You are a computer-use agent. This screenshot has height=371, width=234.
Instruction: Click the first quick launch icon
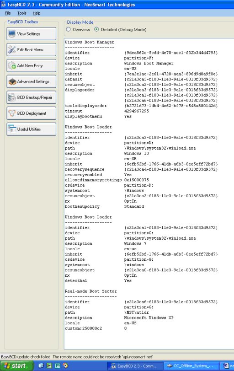[41, 366]
